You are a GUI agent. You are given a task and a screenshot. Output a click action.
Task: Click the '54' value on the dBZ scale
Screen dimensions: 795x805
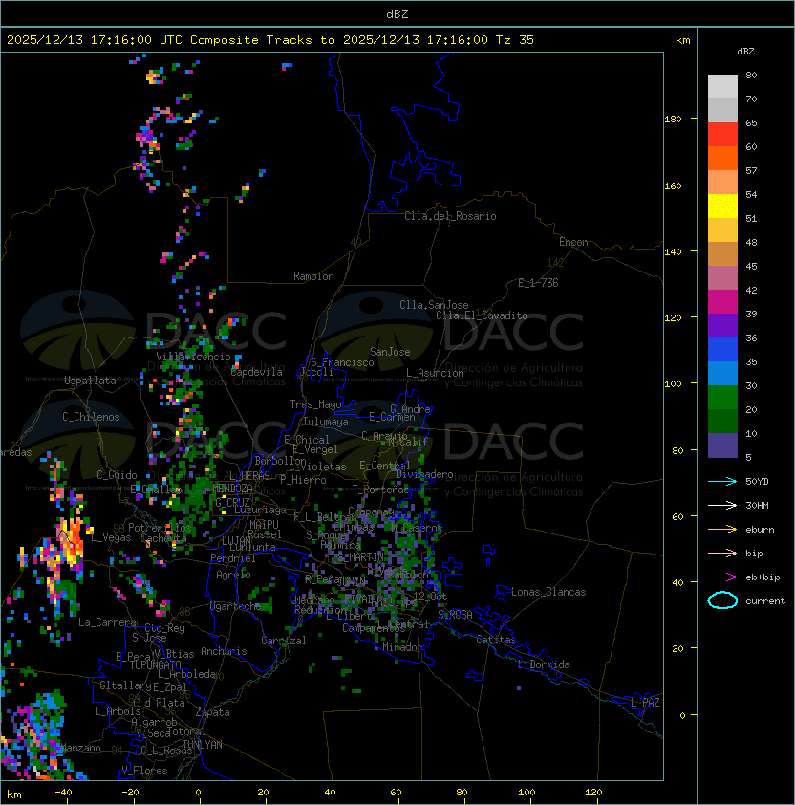point(751,195)
